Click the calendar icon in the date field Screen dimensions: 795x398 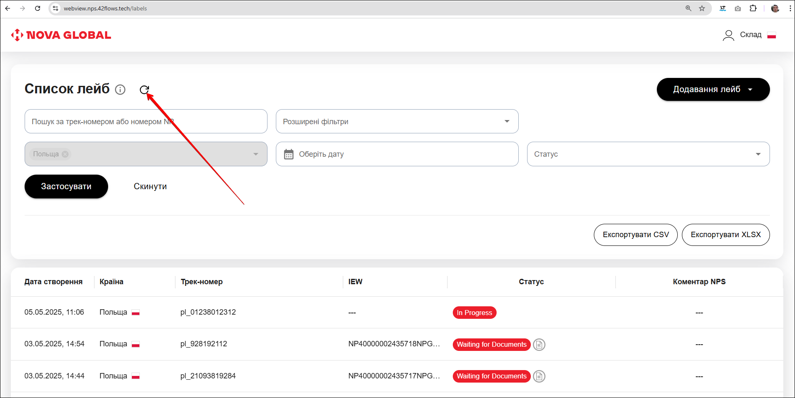coord(289,154)
